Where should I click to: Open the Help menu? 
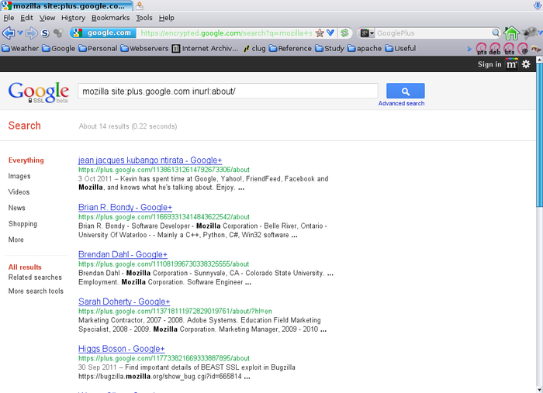pyautogui.click(x=167, y=18)
